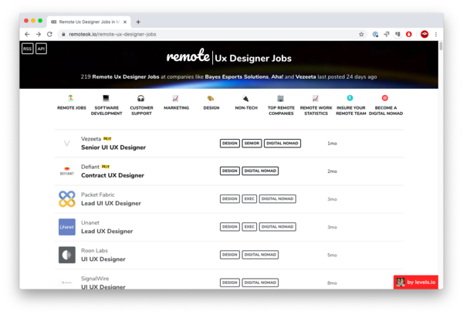Open the Lead UX Designer job at Unanet
Screen dimensions: 463x315
pyautogui.click(x=107, y=232)
